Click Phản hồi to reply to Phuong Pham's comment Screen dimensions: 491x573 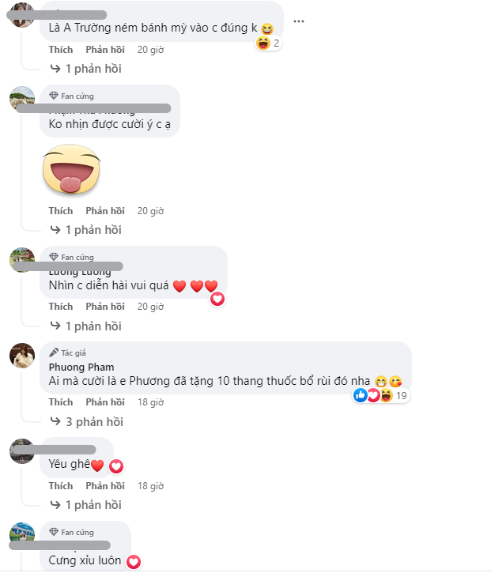point(105,402)
